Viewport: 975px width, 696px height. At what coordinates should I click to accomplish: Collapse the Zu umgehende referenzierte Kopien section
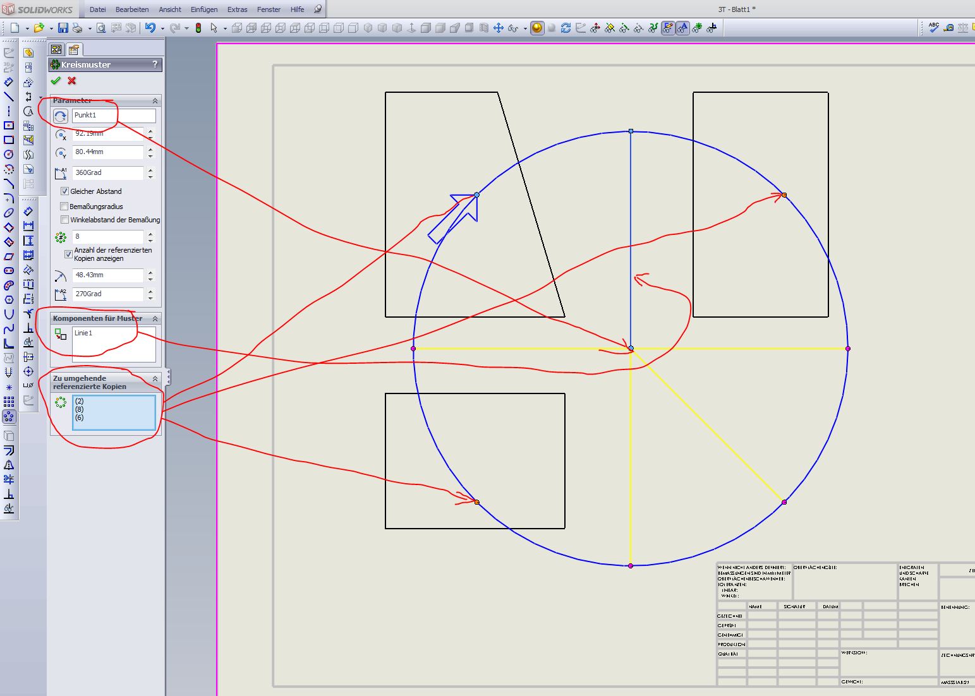[155, 378]
